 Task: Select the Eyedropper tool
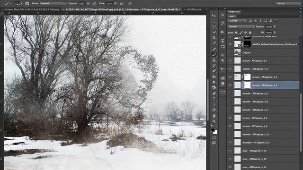[x=214, y=43]
